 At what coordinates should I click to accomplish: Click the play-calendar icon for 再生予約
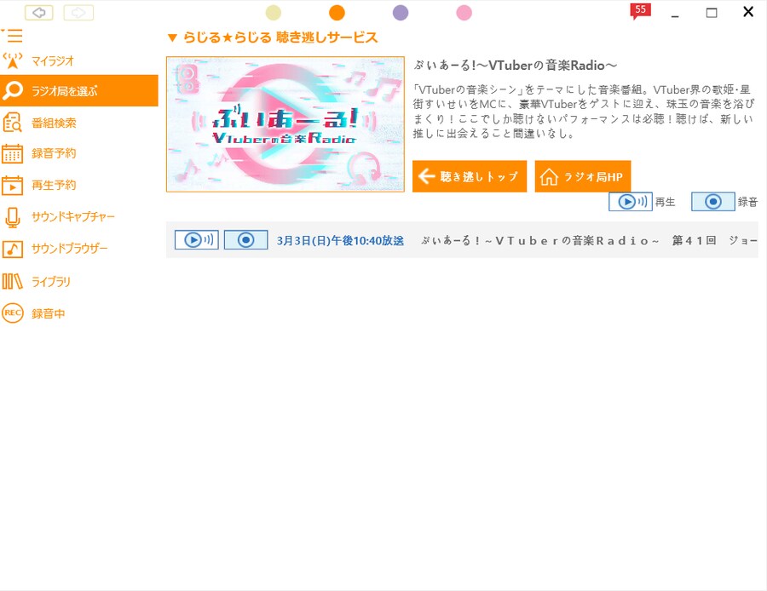click(13, 186)
